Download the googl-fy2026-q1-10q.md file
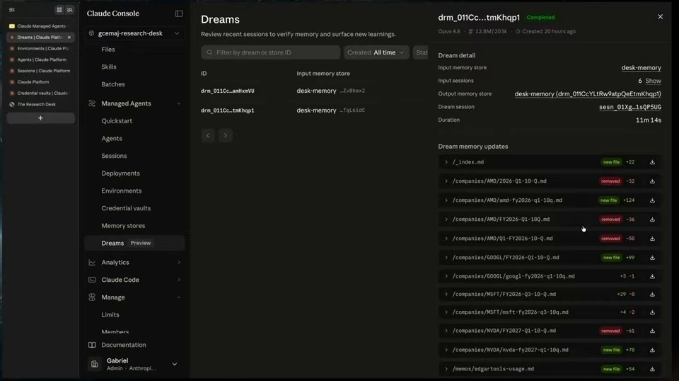The height and width of the screenshot is (381, 679). tap(652, 276)
